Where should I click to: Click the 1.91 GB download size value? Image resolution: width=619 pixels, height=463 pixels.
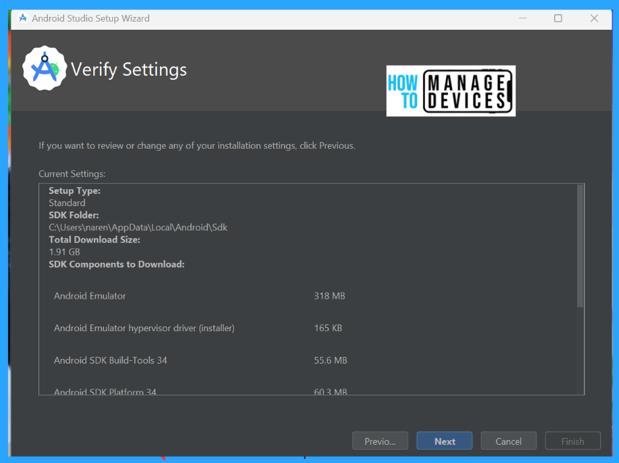pos(64,252)
